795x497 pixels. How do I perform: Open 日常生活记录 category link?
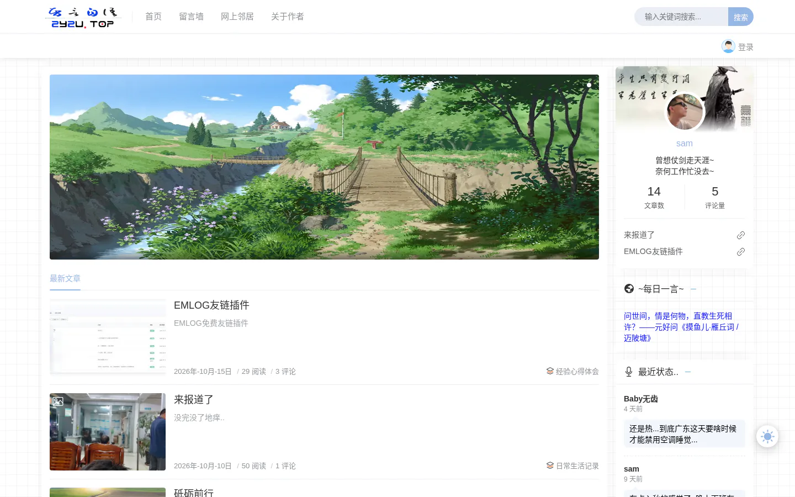pos(577,466)
